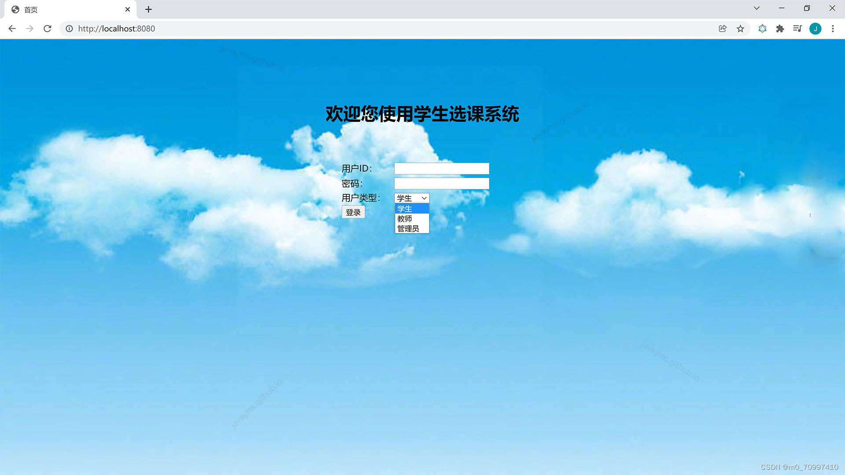
Task: Open a new tab with plus
Action: click(x=148, y=9)
